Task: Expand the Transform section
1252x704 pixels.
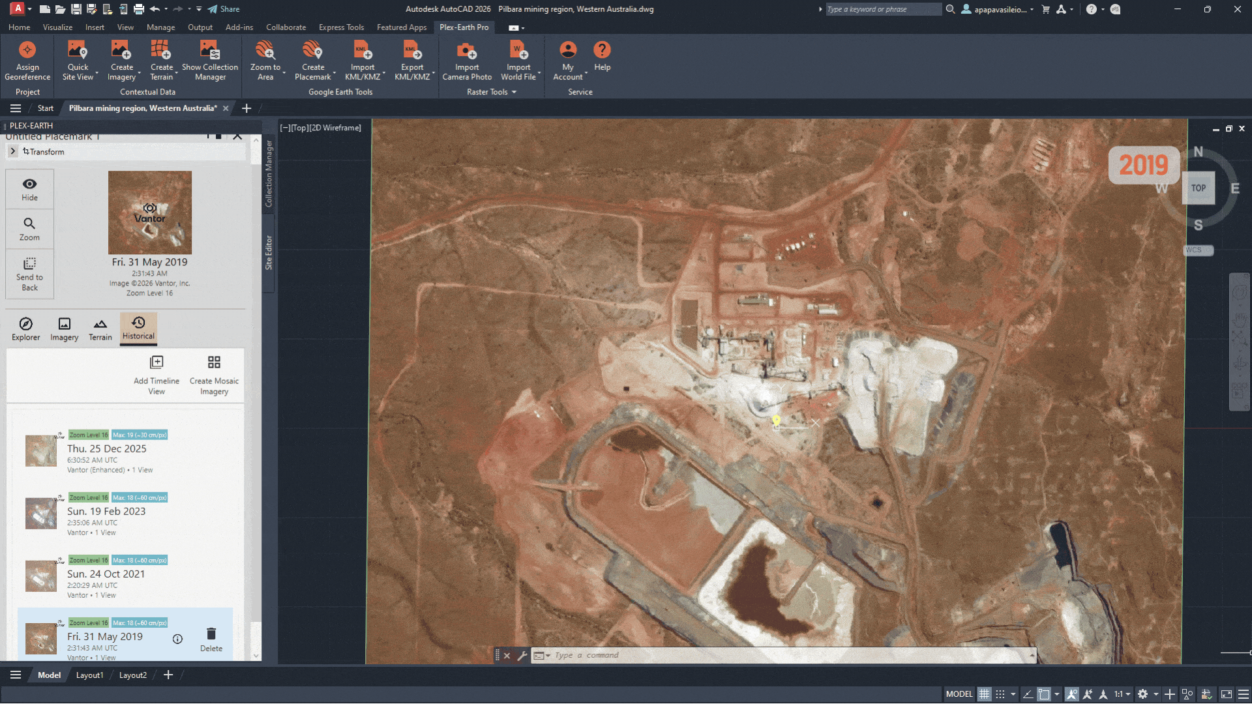Action: point(12,151)
